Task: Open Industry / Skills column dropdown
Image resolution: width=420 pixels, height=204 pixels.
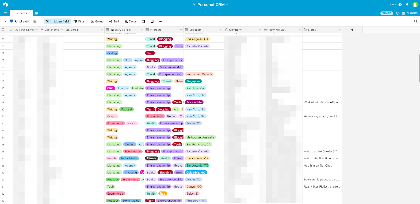Action: [x=141, y=30]
